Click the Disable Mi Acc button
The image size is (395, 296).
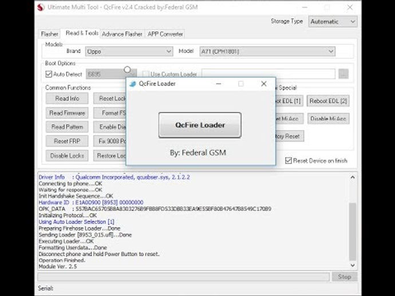[328, 118]
